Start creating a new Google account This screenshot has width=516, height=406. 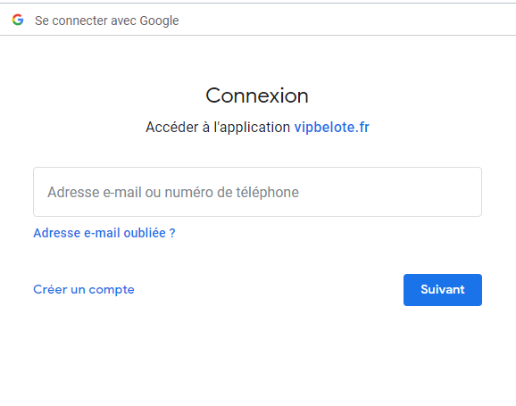84,289
